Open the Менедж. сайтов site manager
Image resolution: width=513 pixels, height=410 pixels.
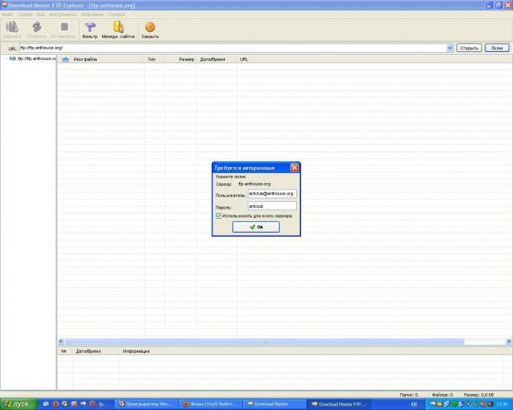click(x=118, y=28)
